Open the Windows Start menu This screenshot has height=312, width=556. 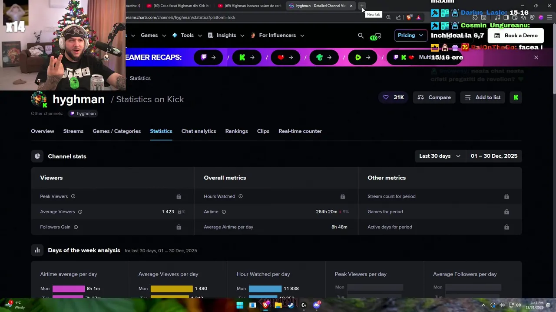tap(240, 305)
